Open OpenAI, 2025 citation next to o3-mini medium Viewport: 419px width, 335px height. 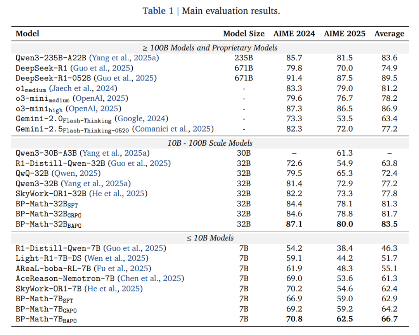(100, 98)
